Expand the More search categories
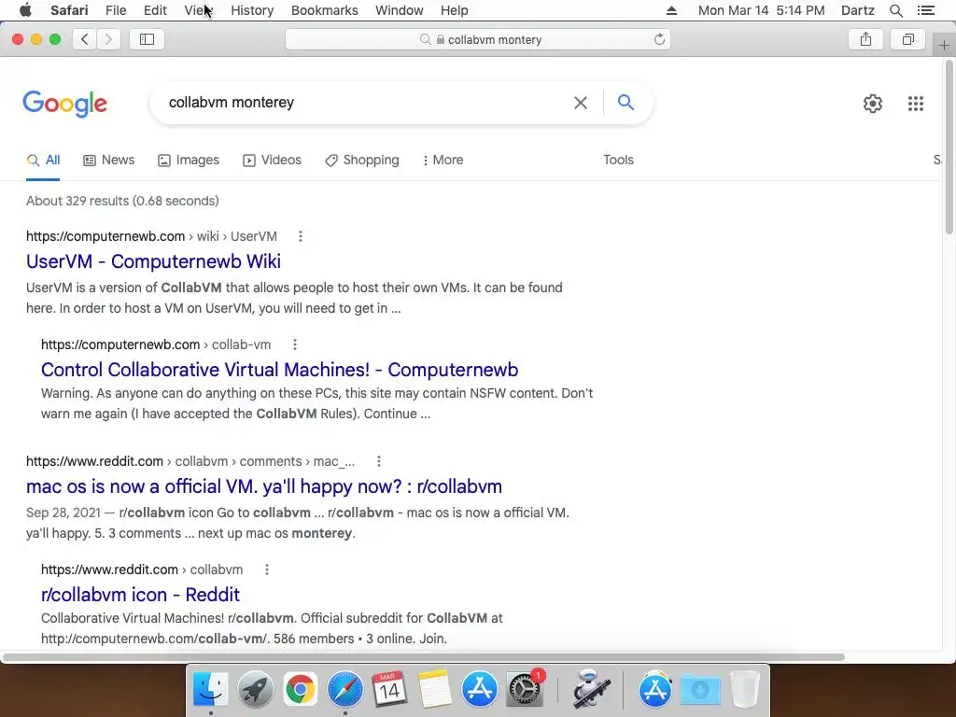This screenshot has height=717, width=956. tap(443, 160)
